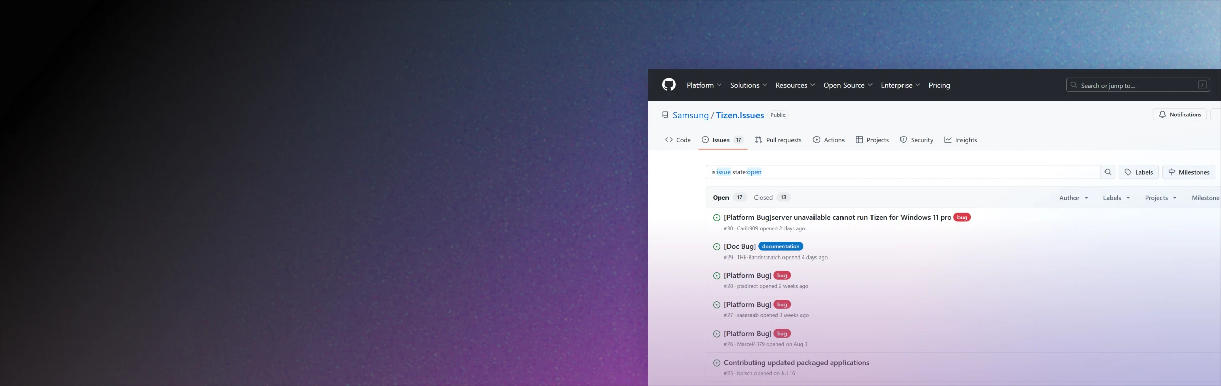Viewport: 1221px width, 386px height.
Task: Go to the Pull requests tab
Action: coord(778,140)
